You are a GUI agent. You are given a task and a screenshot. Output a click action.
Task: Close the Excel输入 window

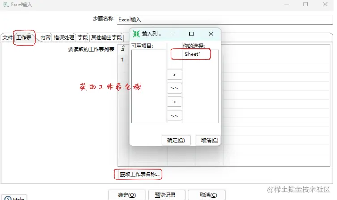point(325,4)
